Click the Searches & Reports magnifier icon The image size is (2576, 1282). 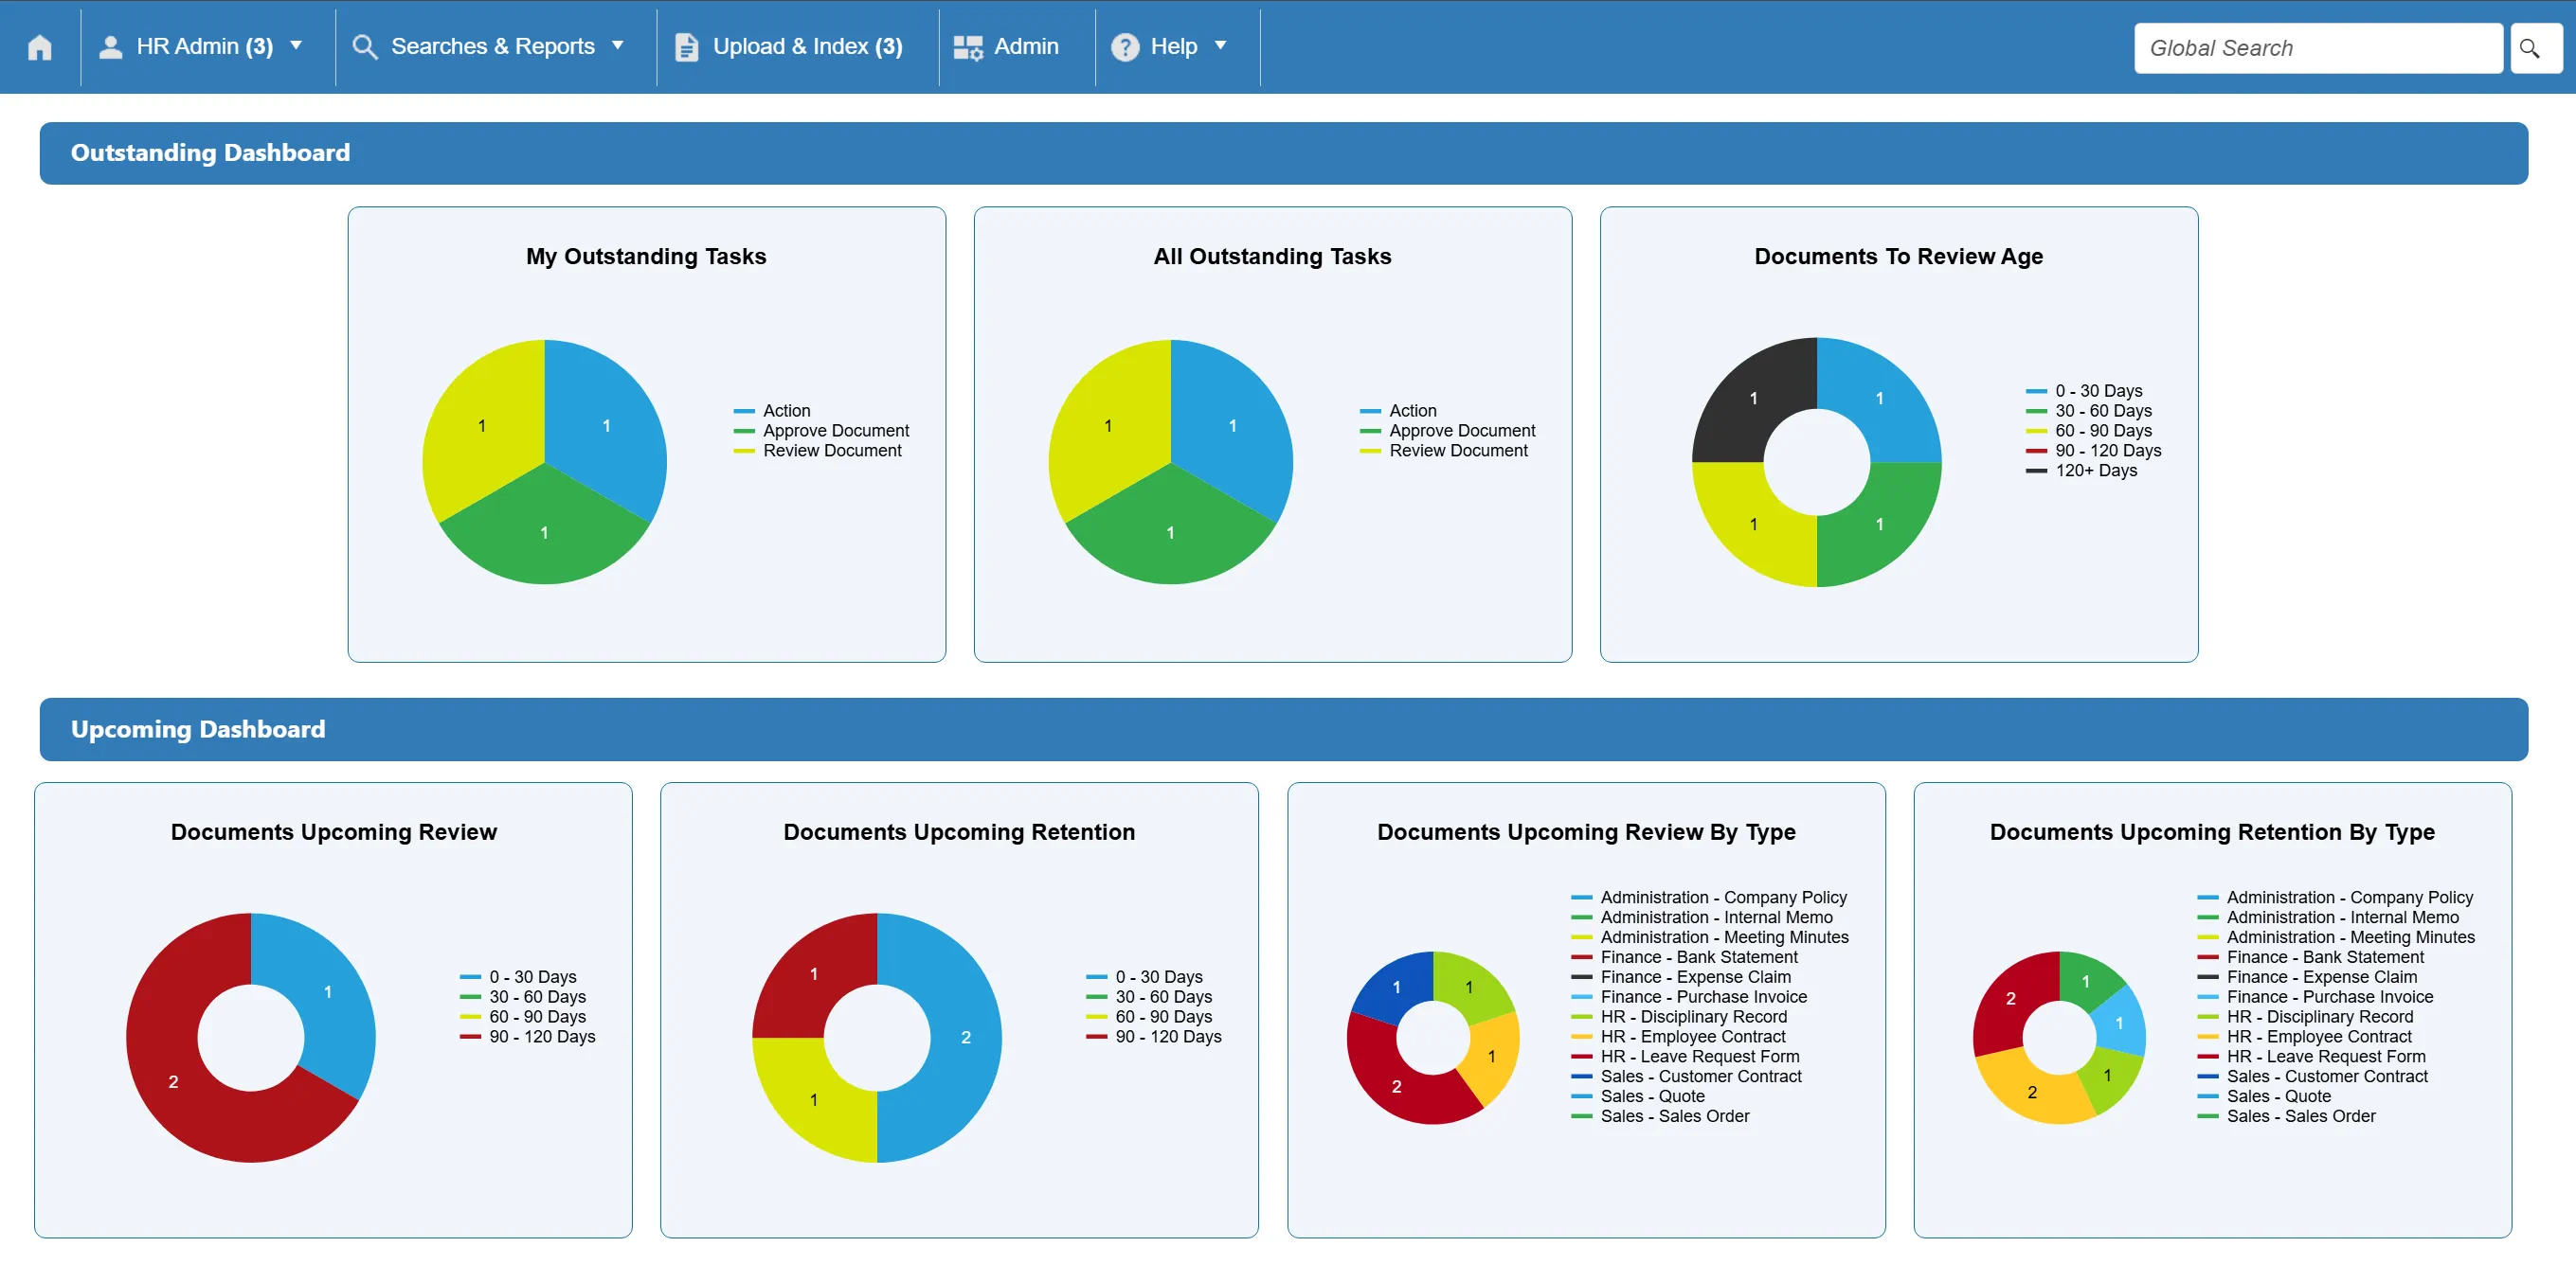365,47
